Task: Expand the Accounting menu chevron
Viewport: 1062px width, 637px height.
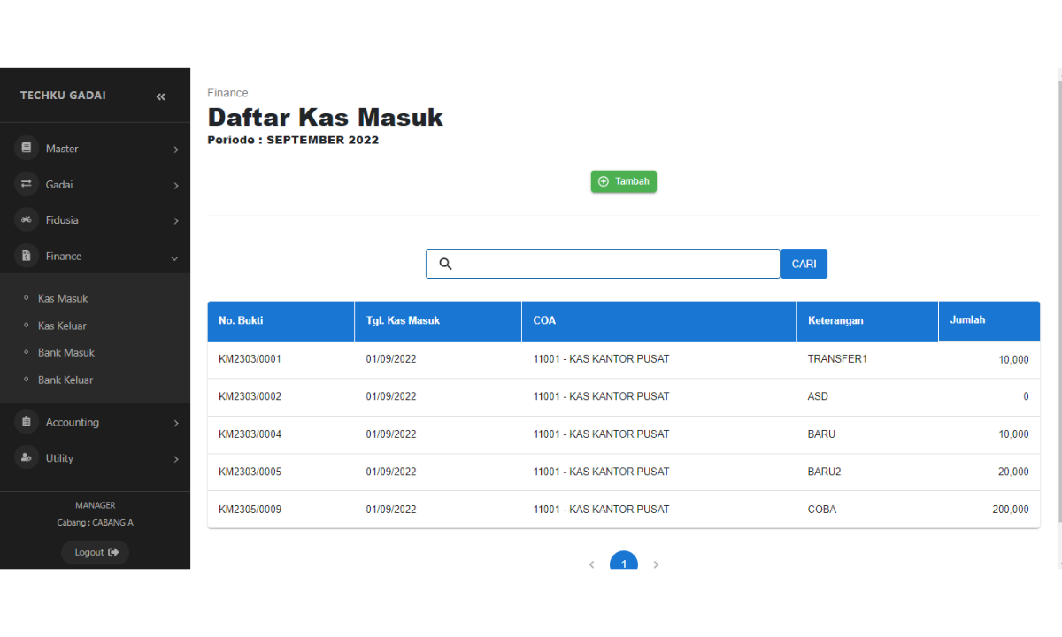Action: coord(175,423)
